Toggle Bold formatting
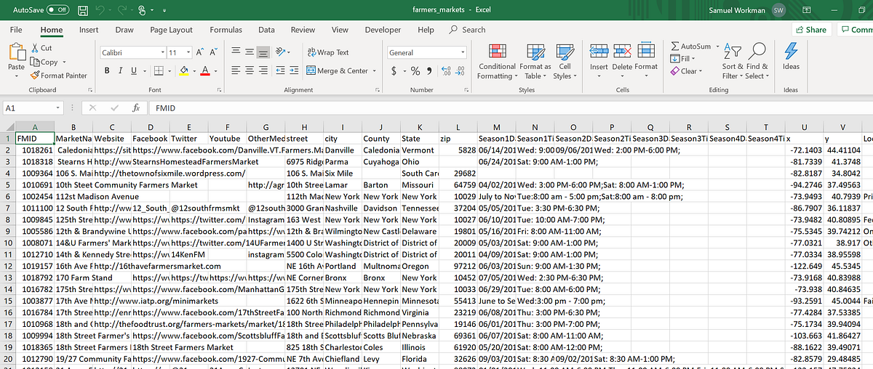This screenshot has height=369, width=873. (x=107, y=70)
